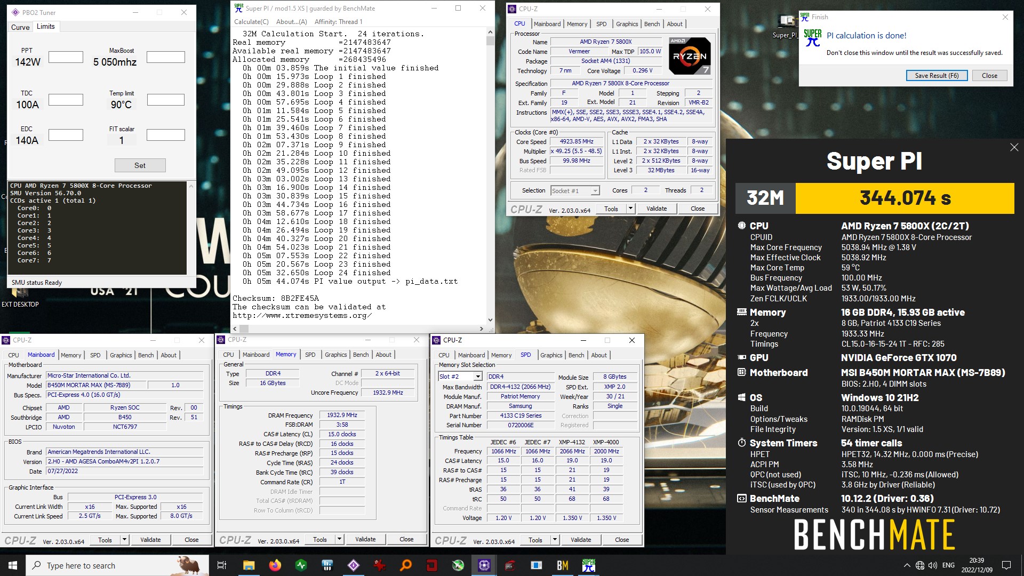Viewport: 1024px width, 576px height.
Task: Click the PPT input field
Action: 66,57
